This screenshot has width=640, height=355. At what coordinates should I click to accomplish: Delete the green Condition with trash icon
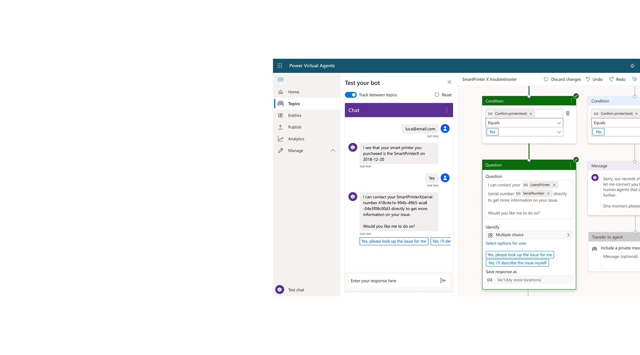point(568,113)
